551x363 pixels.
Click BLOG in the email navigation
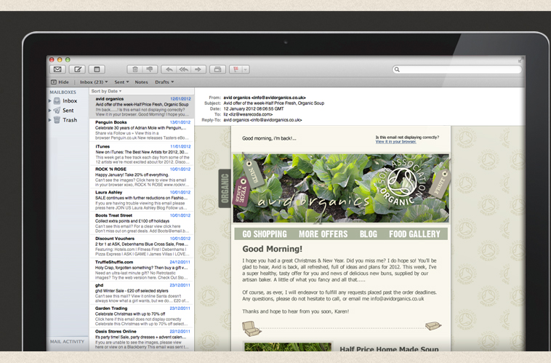(x=369, y=234)
